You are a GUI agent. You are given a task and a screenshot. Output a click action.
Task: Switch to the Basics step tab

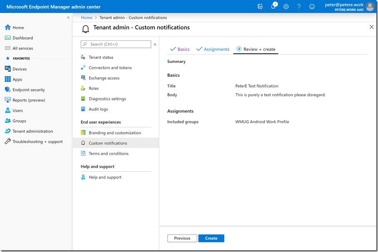180,49
